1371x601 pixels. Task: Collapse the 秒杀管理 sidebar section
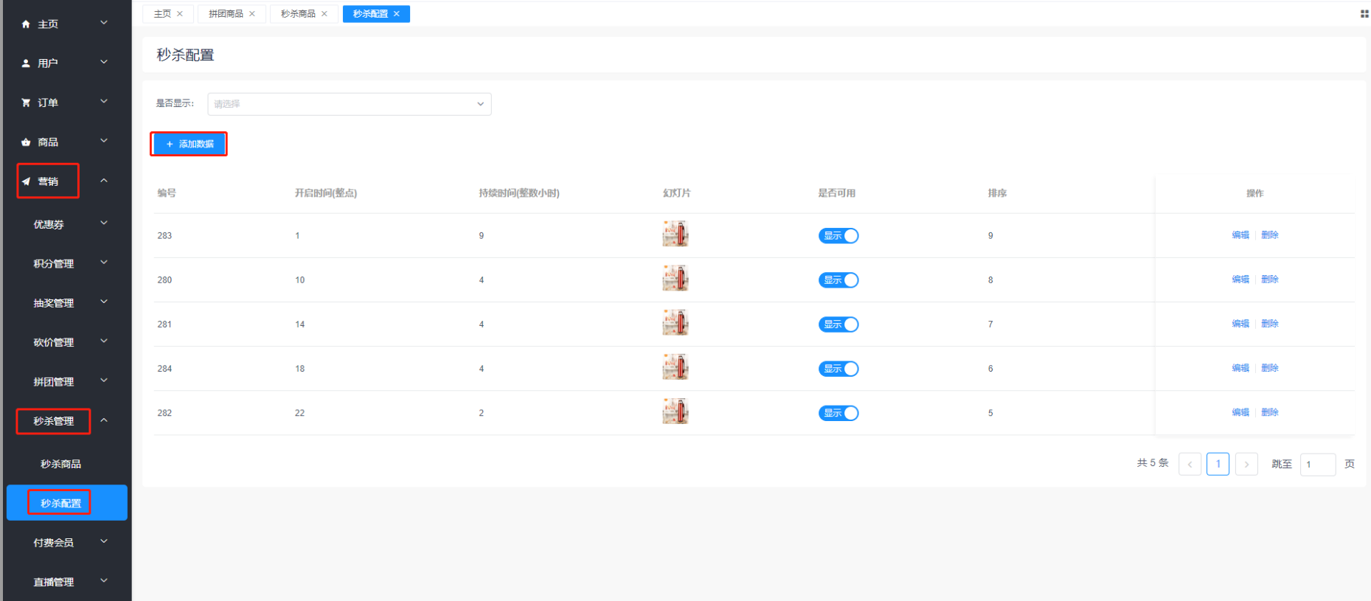tap(104, 420)
